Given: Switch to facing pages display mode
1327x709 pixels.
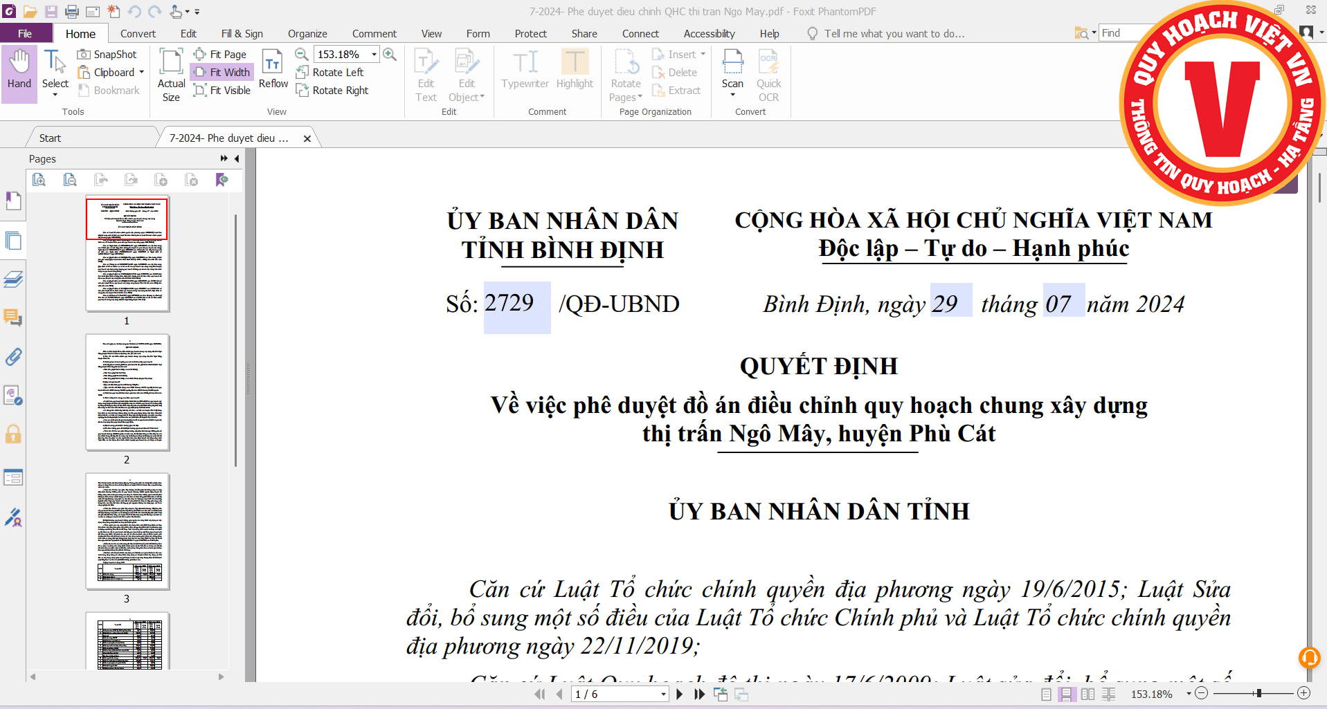Looking at the screenshot, I should [1087, 694].
